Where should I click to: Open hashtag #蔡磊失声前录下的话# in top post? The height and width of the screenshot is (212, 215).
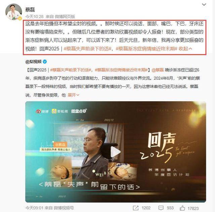87,48
